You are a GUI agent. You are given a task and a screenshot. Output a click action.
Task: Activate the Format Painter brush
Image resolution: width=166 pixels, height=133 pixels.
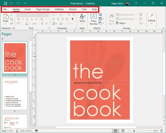pos(11,23)
